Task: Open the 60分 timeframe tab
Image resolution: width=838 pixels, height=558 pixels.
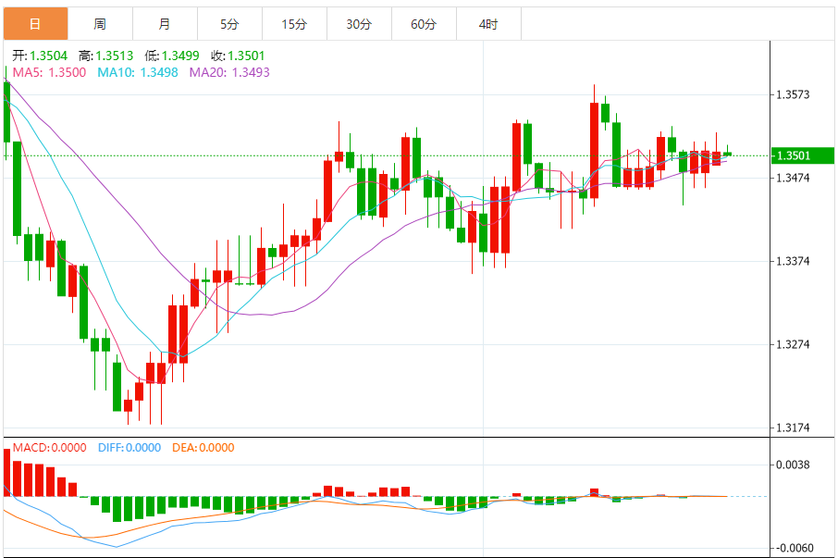Action: (424, 24)
